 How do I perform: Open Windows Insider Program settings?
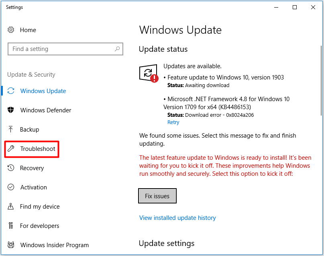click(55, 245)
